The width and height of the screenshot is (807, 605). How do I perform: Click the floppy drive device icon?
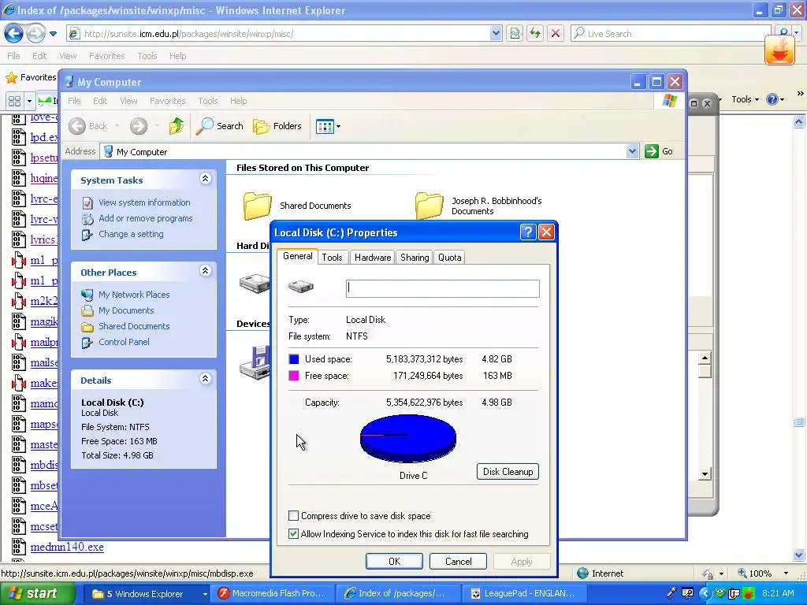[x=255, y=362]
